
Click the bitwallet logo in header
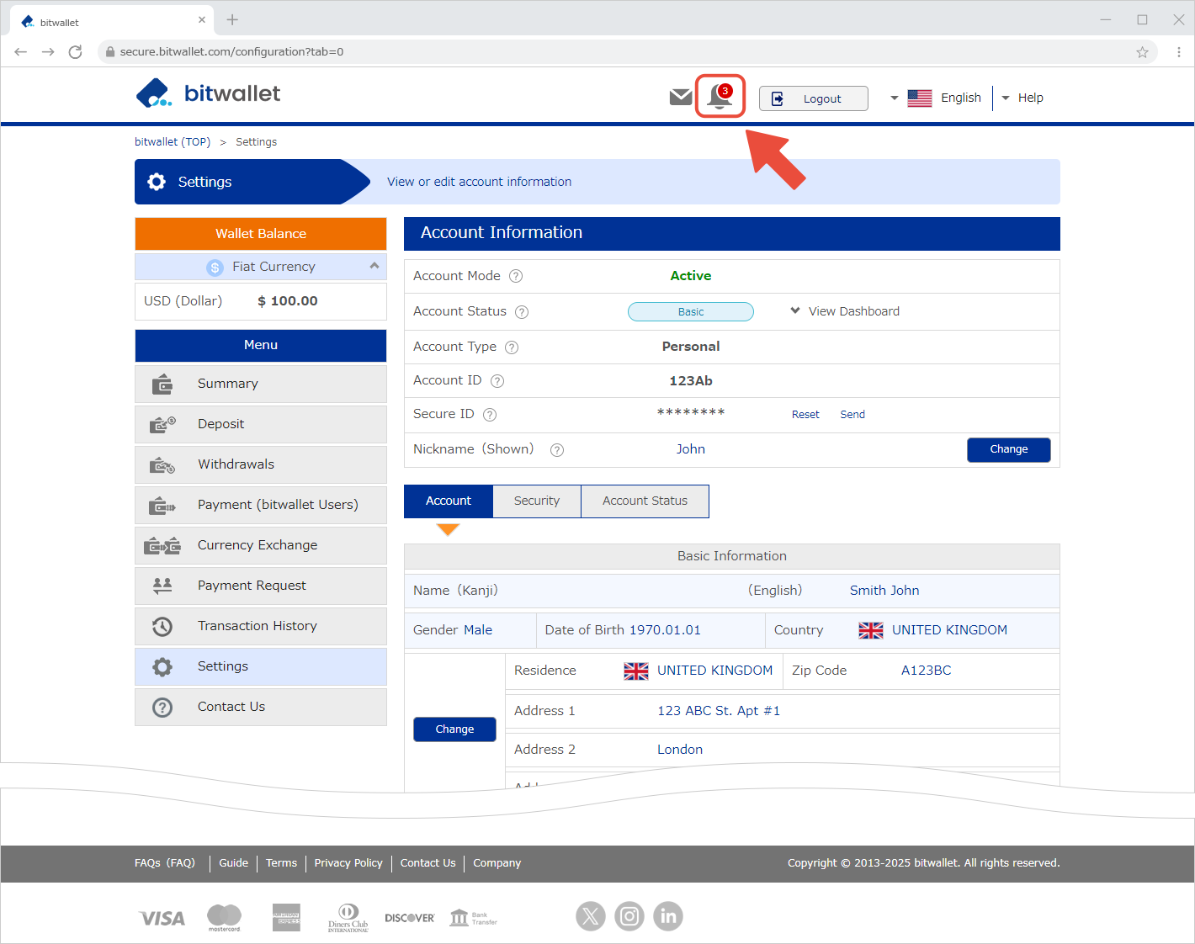click(x=208, y=93)
